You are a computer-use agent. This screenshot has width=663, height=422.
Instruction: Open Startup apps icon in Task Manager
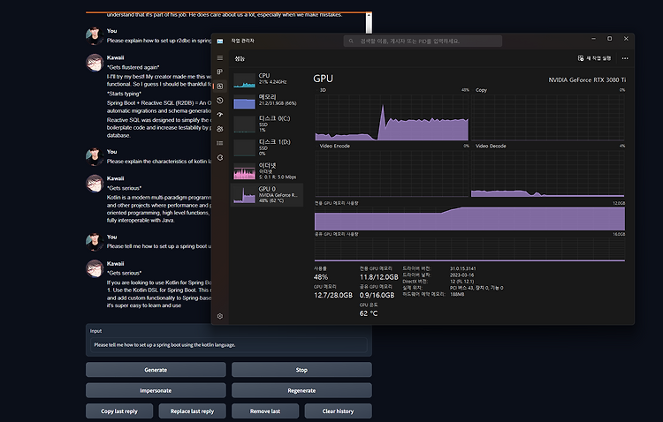tap(220, 115)
